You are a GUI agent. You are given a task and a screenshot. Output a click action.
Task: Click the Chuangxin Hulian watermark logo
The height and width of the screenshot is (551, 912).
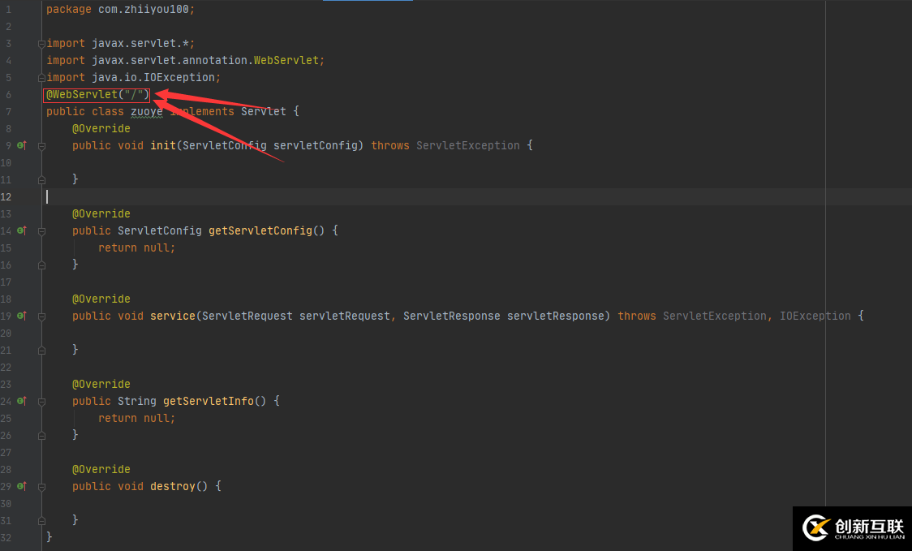(x=852, y=528)
